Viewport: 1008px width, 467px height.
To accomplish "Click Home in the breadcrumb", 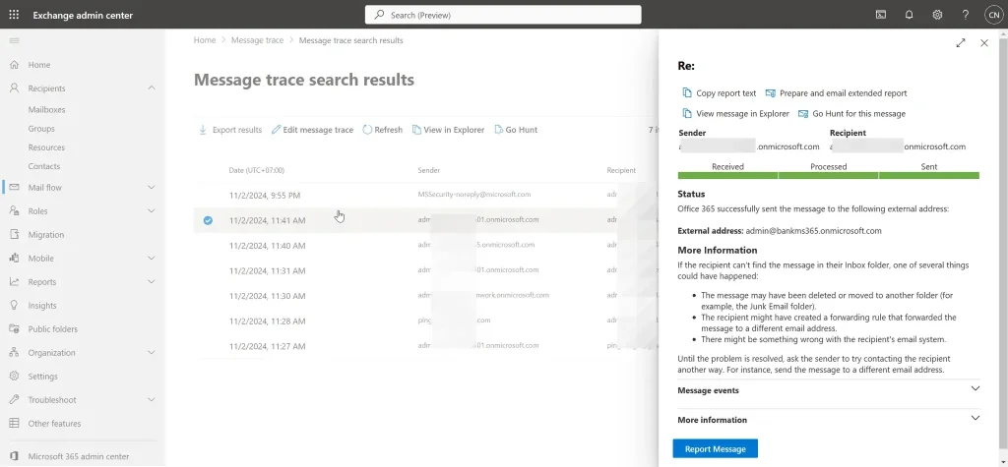I will (x=205, y=40).
